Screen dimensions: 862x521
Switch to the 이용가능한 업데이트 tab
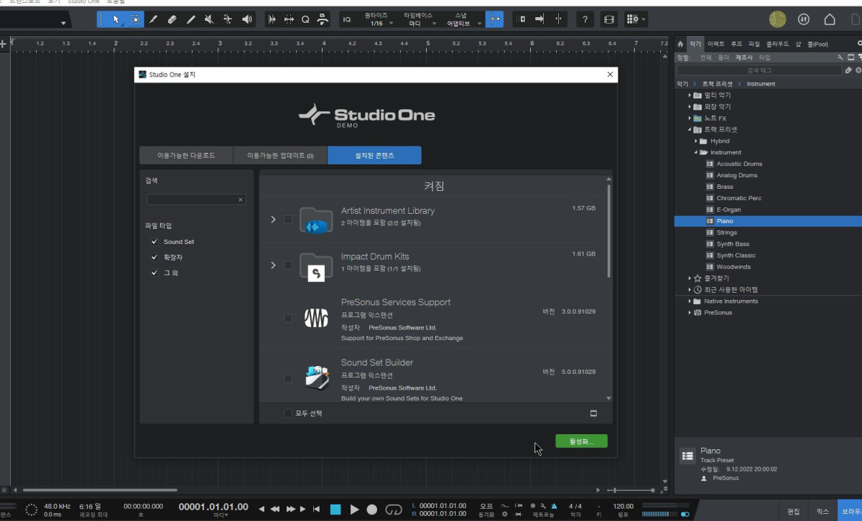[280, 156]
